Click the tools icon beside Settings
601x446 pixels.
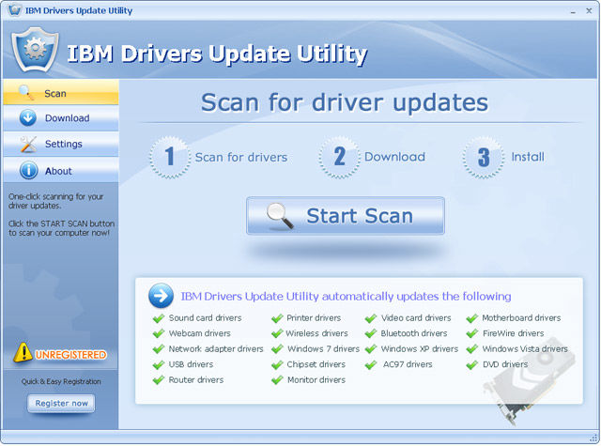(27, 145)
